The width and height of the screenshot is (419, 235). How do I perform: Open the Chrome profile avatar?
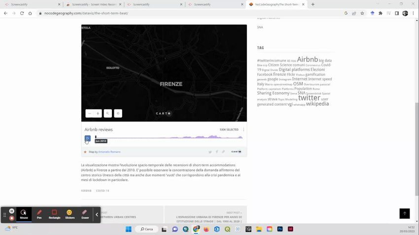(x=405, y=13)
